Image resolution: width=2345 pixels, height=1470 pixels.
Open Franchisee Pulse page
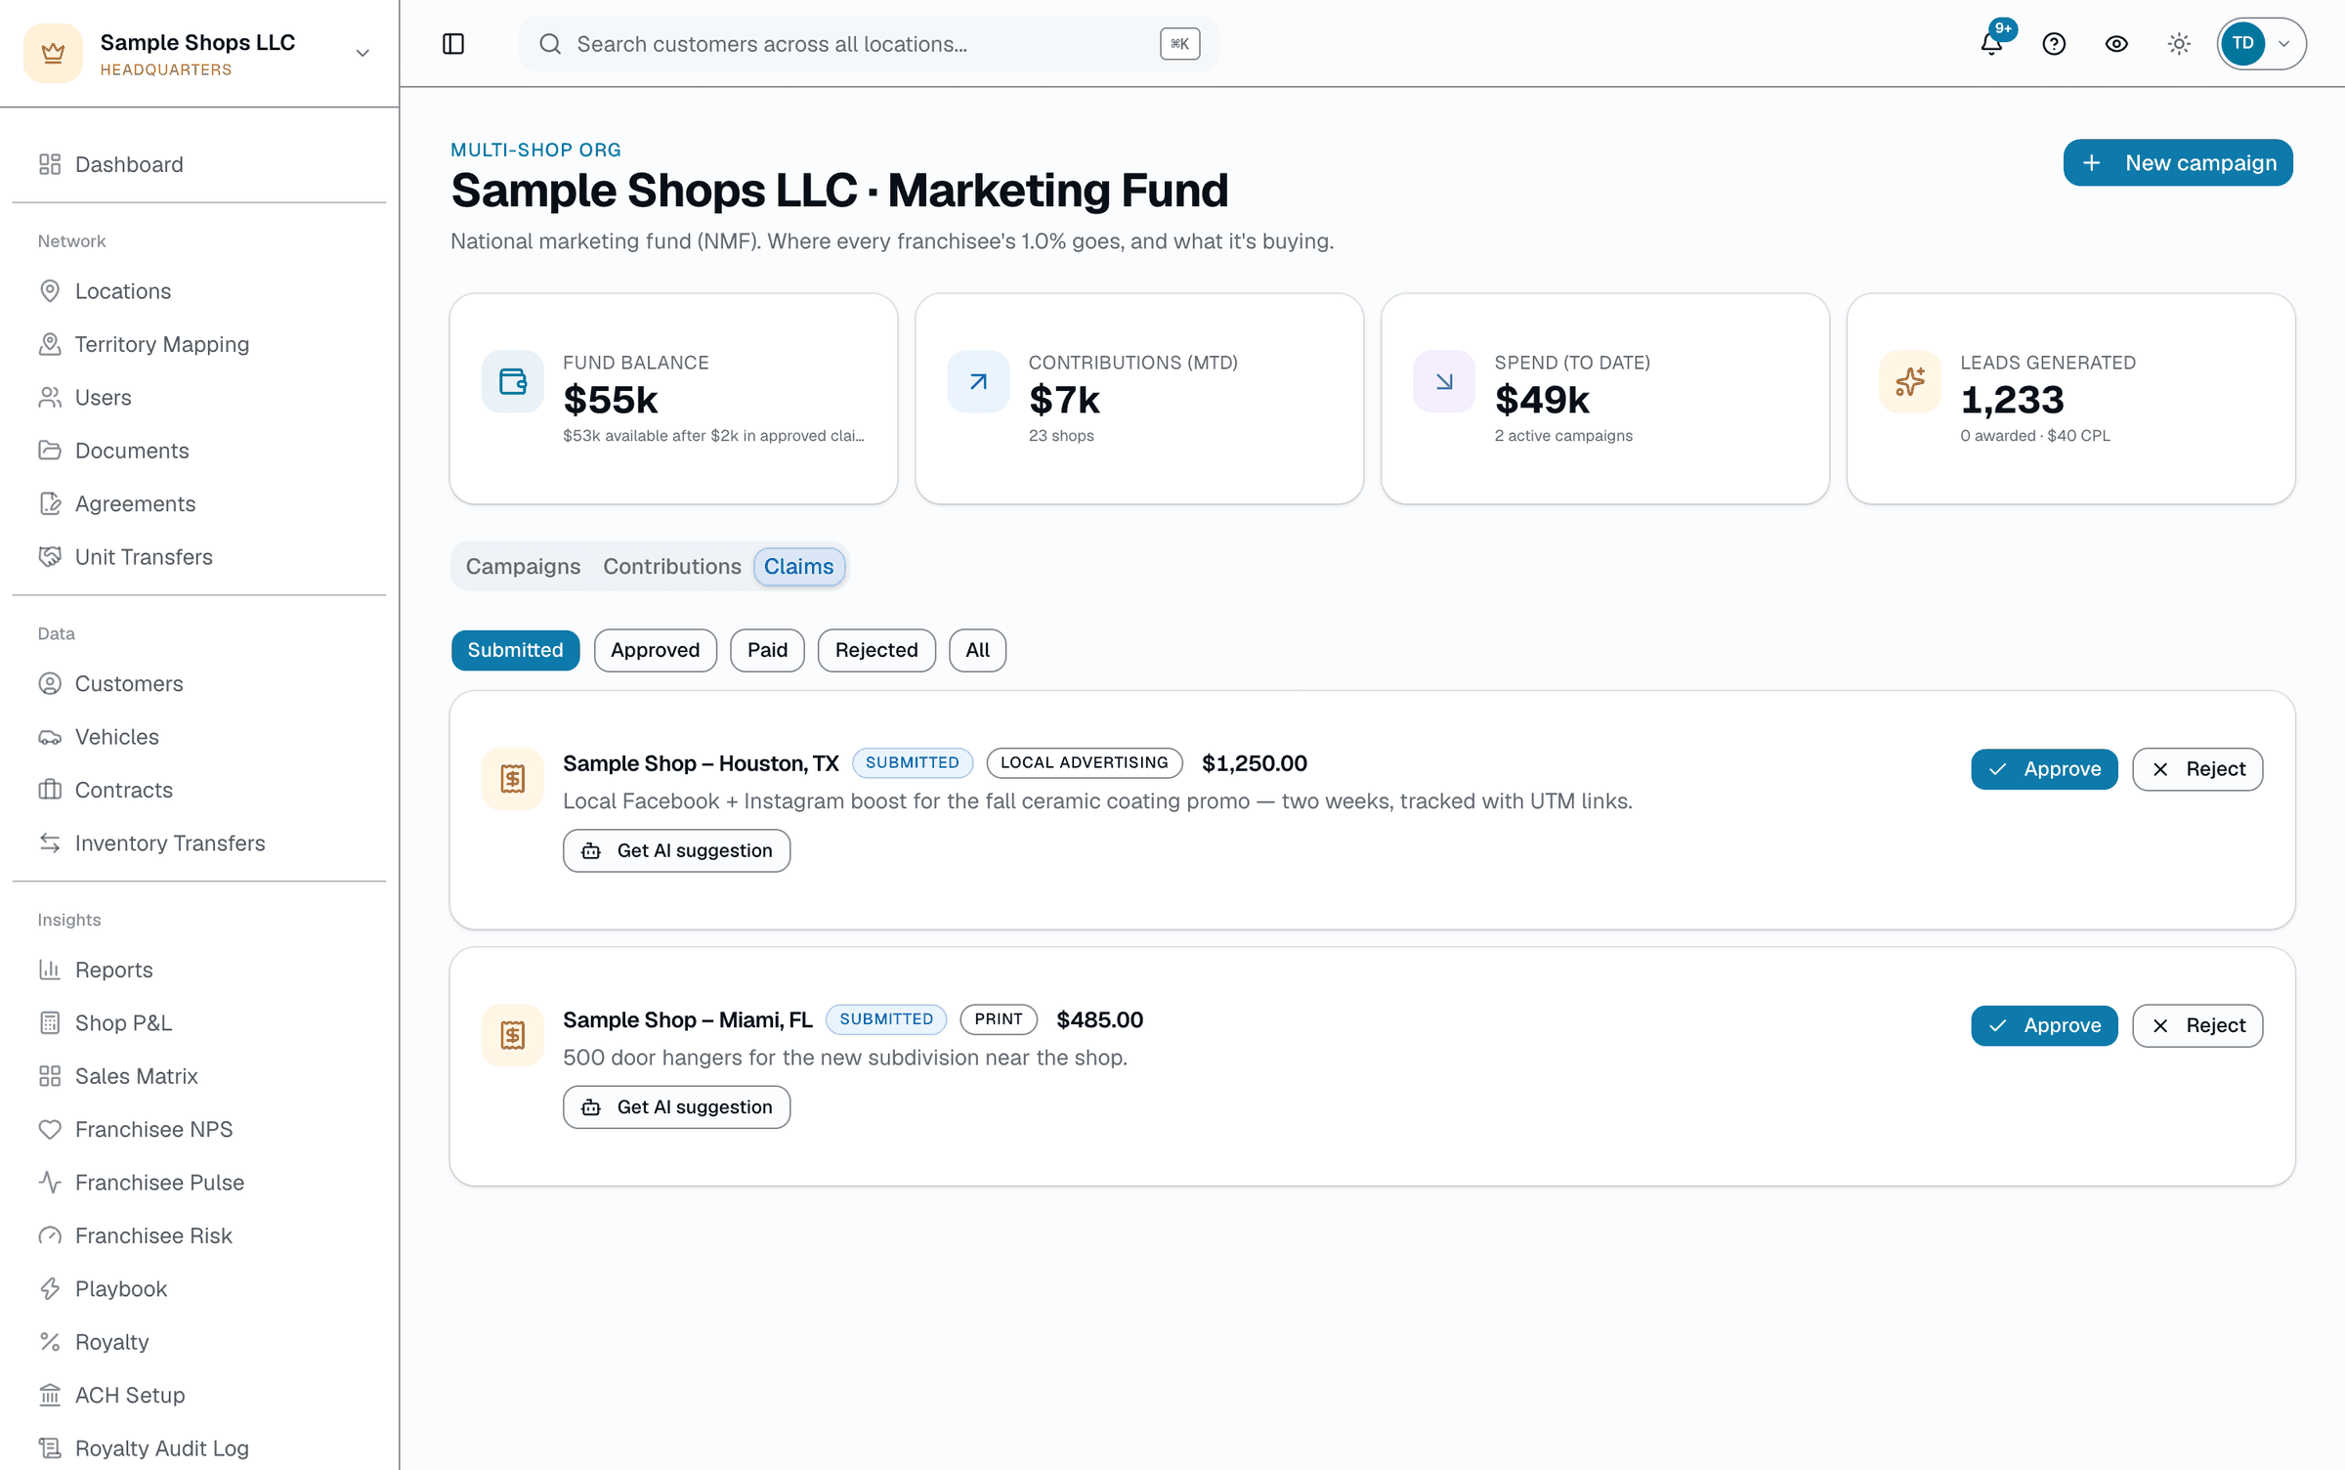[199, 1183]
